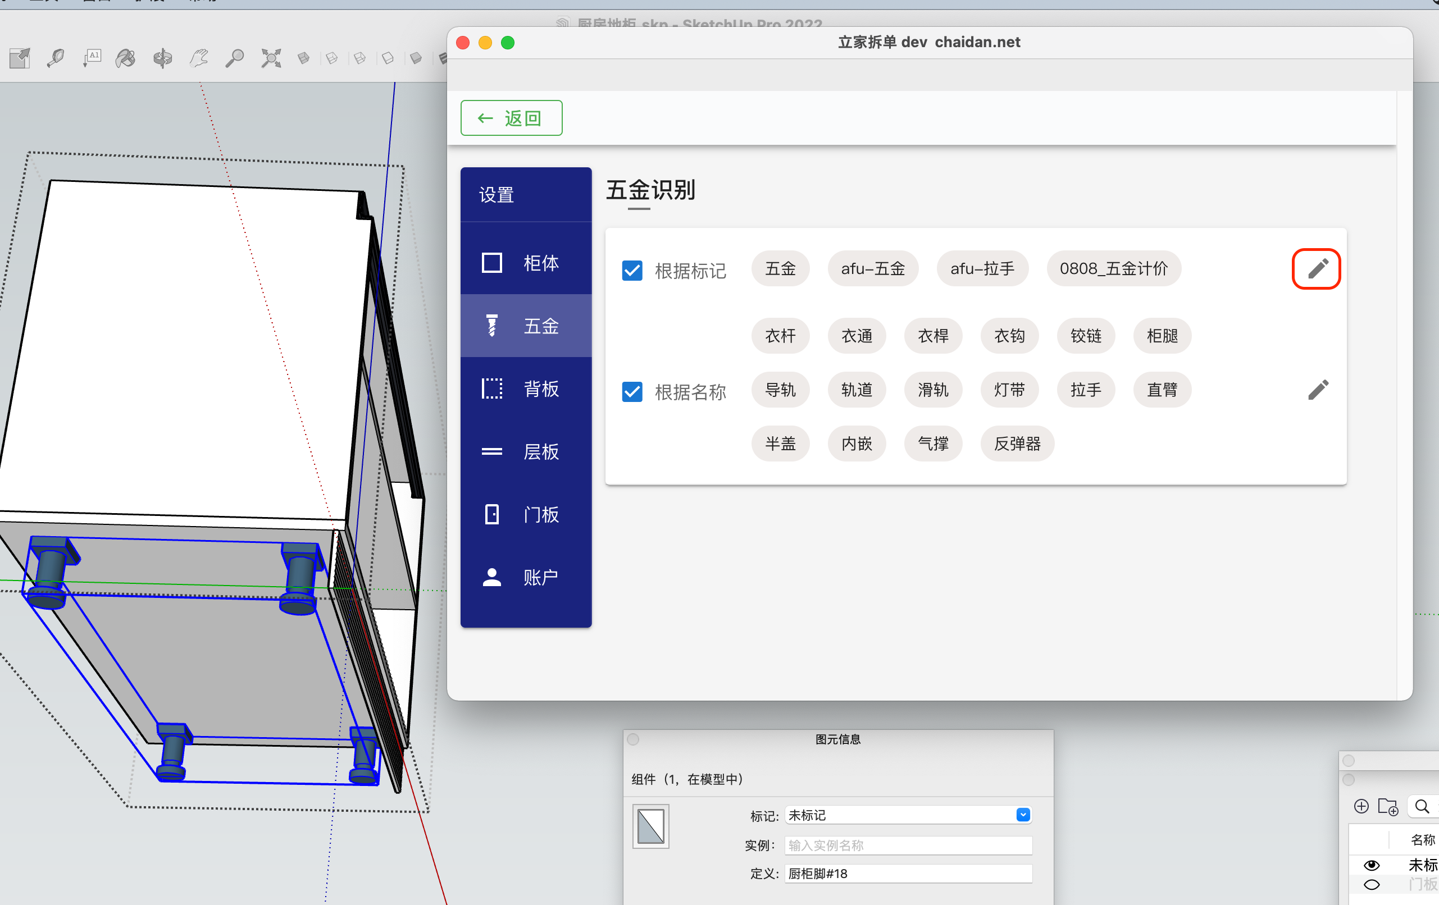Image resolution: width=1439 pixels, height=905 pixels.
Task: Switch to X-ray face style cube
Action: (303, 58)
